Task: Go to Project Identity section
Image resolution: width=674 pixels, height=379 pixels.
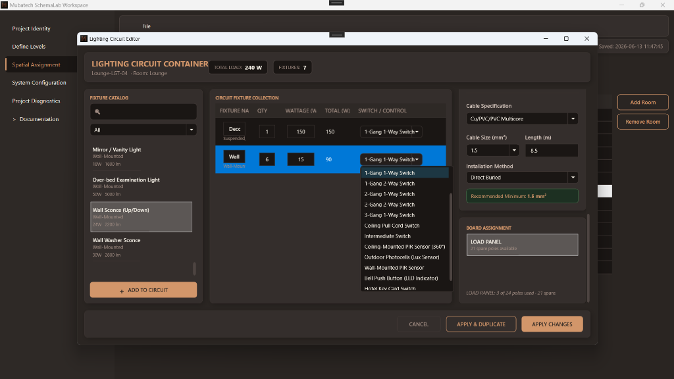Action: click(x=32, y=28)
